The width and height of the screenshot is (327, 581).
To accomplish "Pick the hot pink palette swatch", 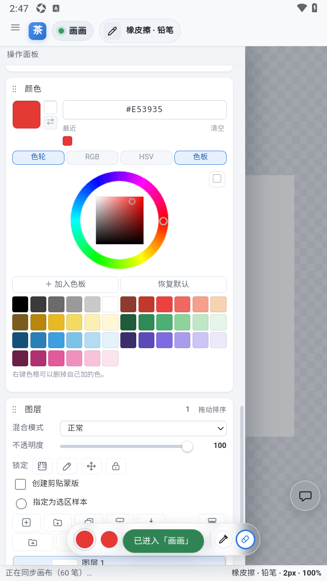I will (x=56, y=358).
